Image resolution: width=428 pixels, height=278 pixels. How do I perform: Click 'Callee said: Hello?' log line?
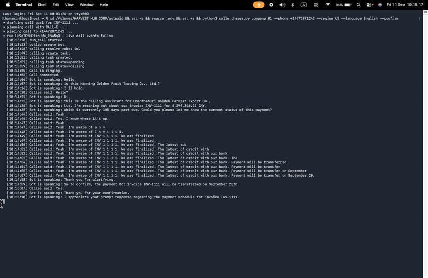pos(38,92)
